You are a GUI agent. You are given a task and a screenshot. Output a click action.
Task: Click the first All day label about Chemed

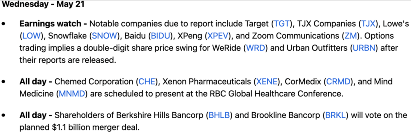click(36, 82)
